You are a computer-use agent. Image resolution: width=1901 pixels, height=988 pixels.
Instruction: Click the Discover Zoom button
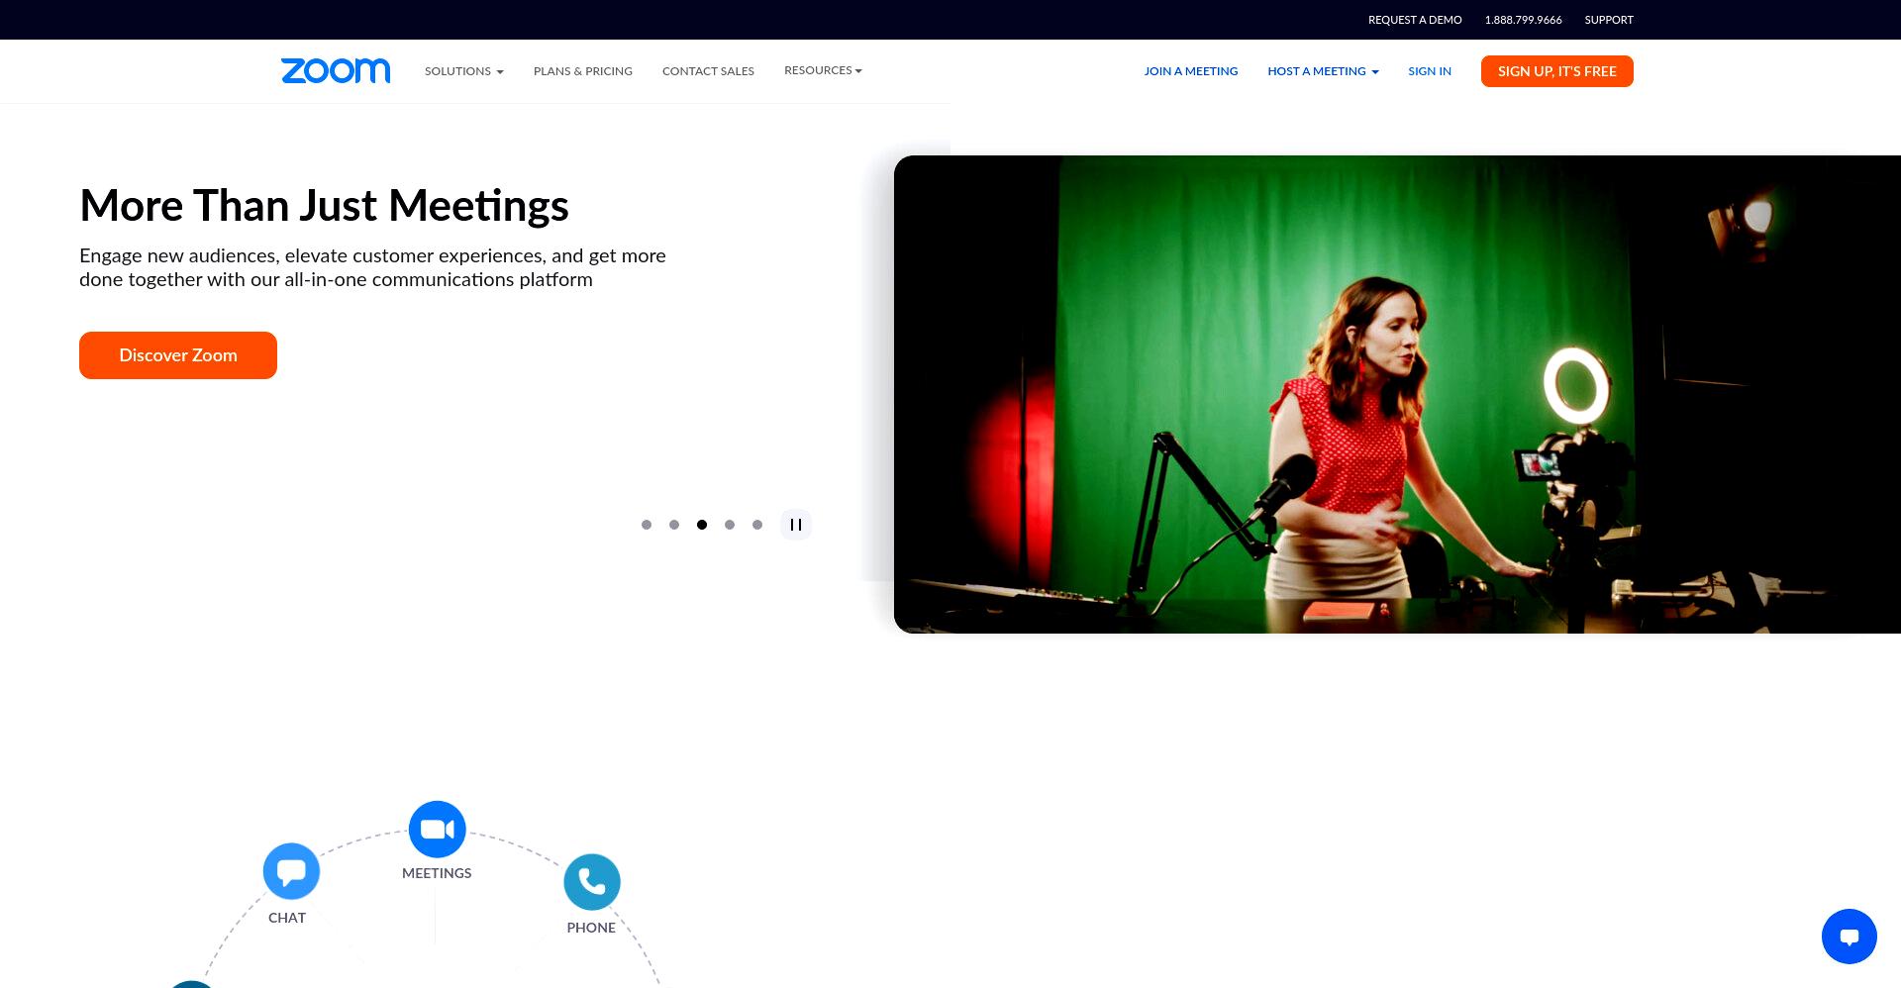coord(178,355)
